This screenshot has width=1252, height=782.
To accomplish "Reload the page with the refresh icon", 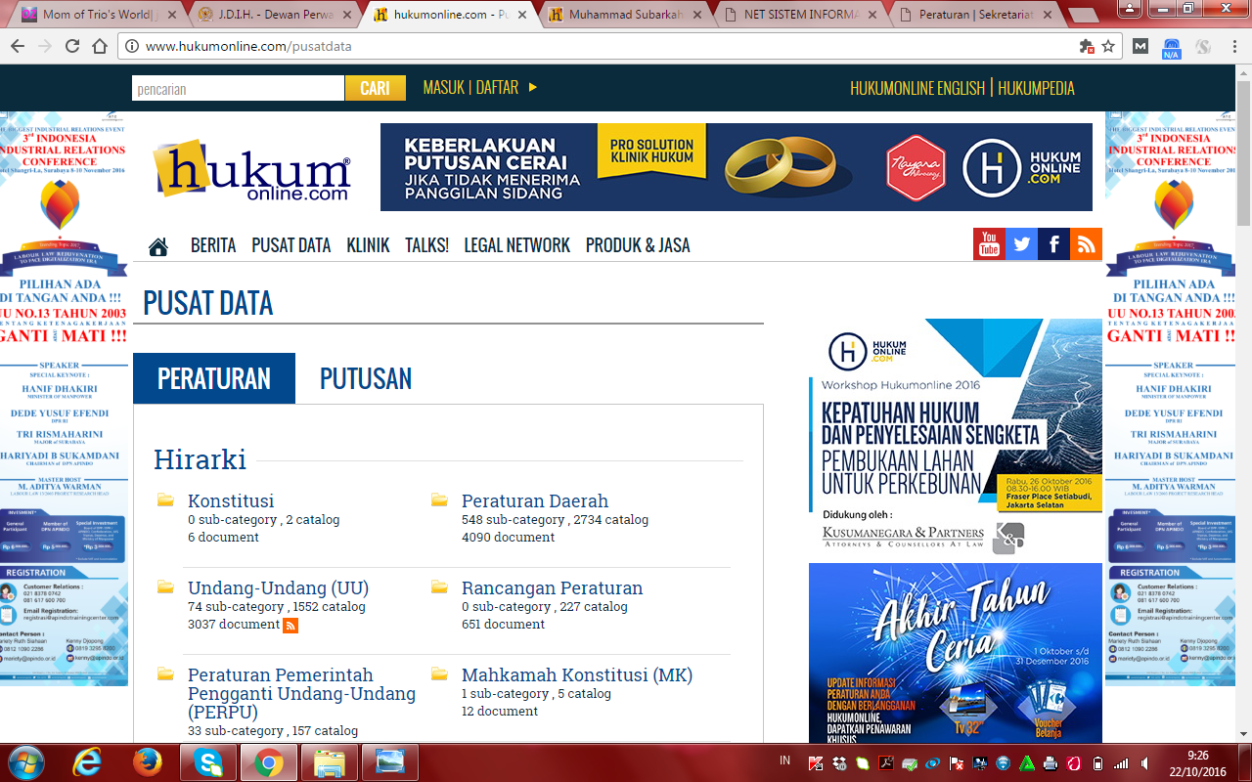I will pyautogui.click(x=72, y=46).
